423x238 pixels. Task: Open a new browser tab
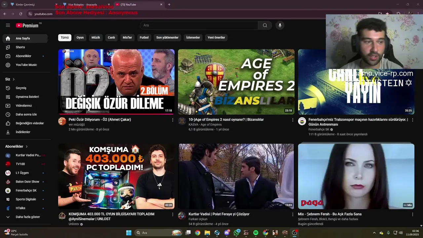point(169,5)
